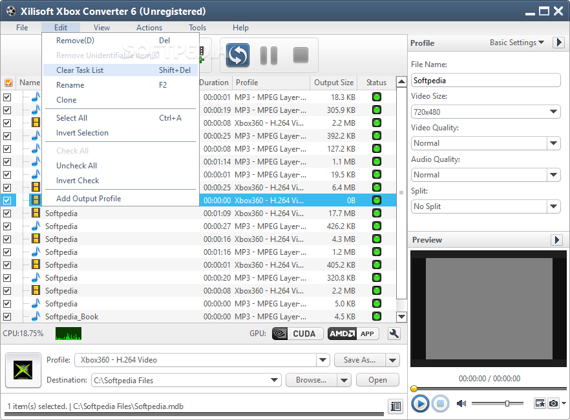Choose Clear Task List from Edit menu
The height and width of the screenshot is (420, 570).
click(x=121, y=70)
